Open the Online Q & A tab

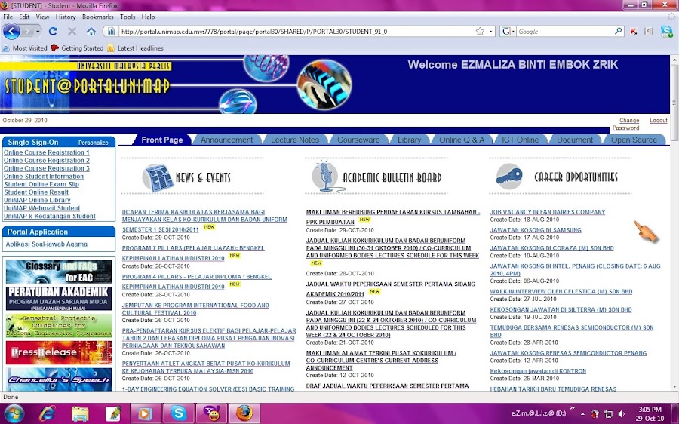462,140
